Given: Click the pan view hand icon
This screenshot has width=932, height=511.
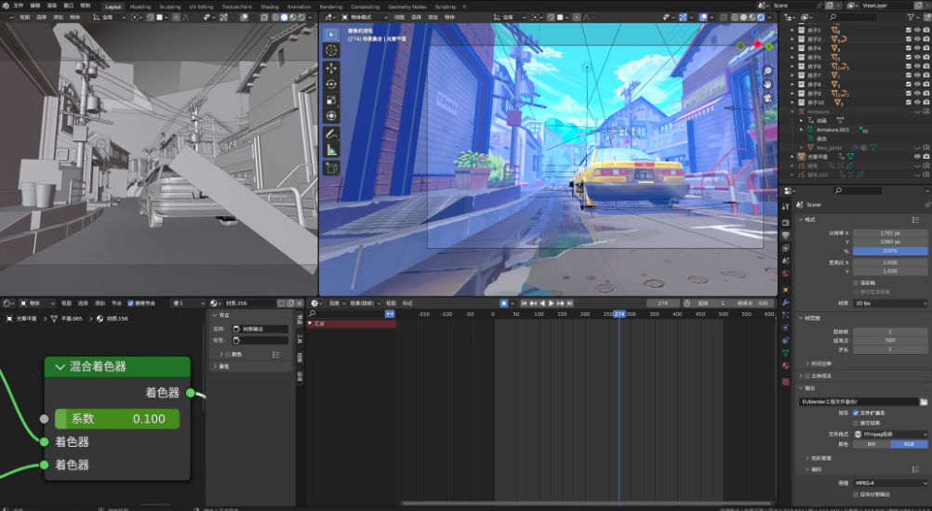Looking at the screenshot, I should (768, 85).
